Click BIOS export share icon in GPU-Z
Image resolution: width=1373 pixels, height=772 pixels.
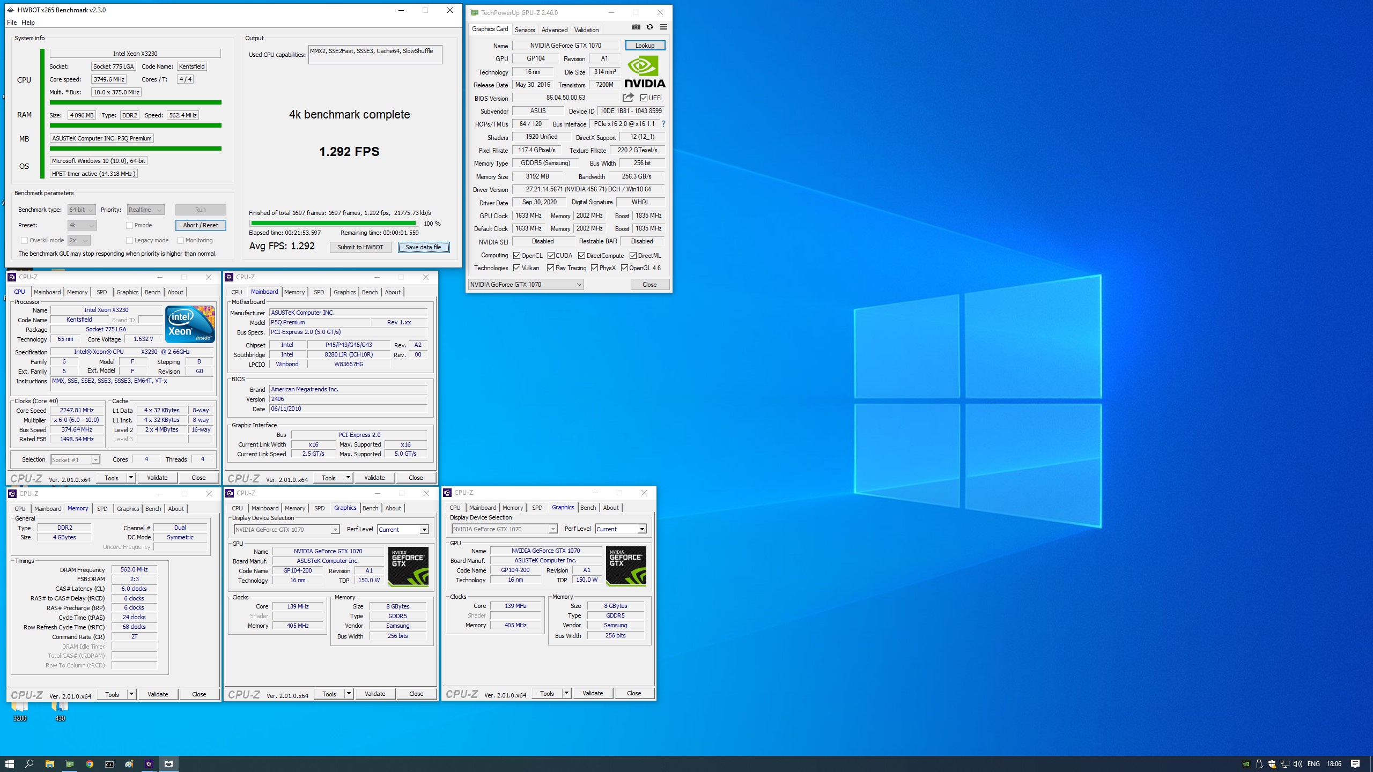coord(628,98)
